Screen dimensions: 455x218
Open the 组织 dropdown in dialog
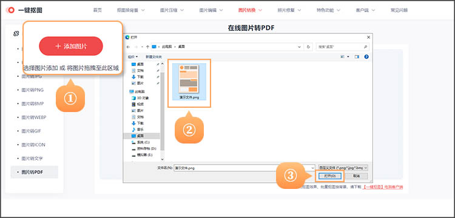tap(133, 57)
